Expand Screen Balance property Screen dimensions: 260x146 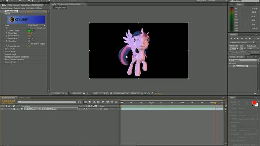coord(4,36)
